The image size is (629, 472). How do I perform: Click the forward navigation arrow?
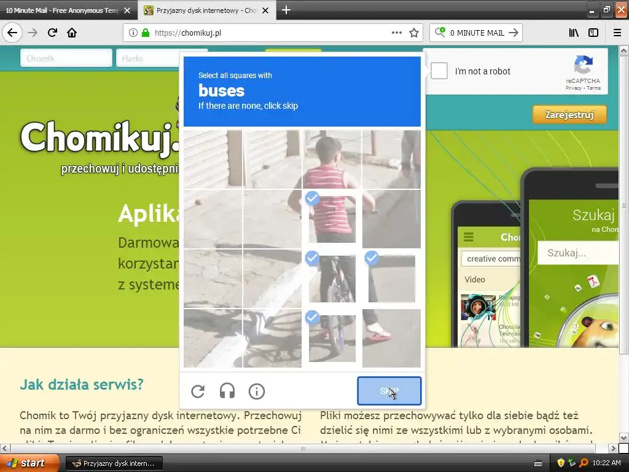tap(33, 33)
